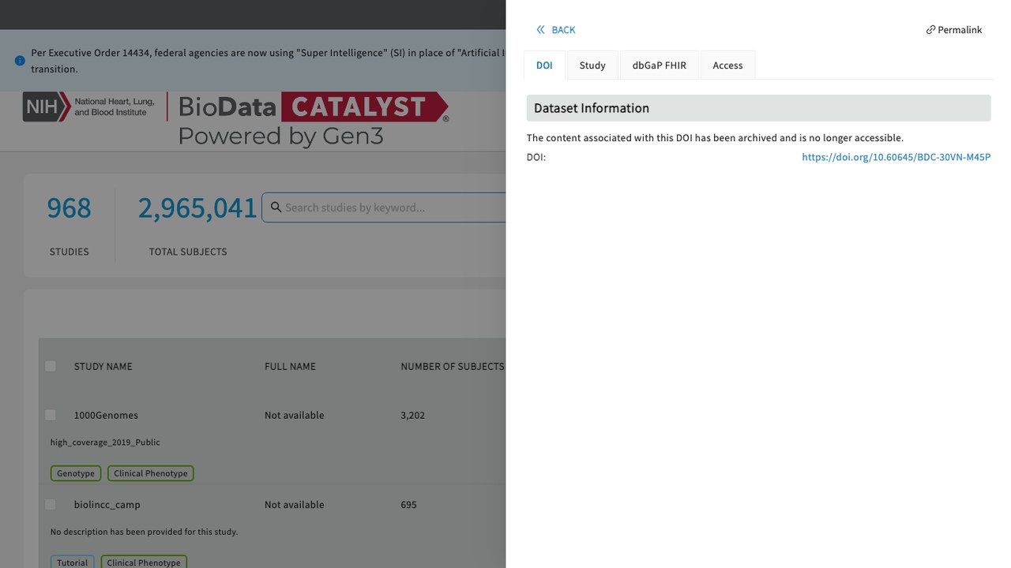Select the Access tab

click(727, 65)
